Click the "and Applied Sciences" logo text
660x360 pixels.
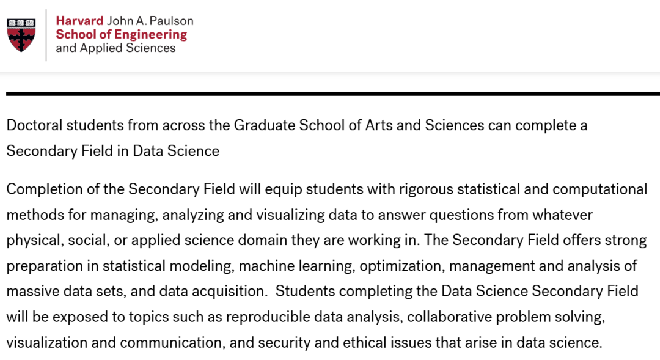[x=116, y=48]
